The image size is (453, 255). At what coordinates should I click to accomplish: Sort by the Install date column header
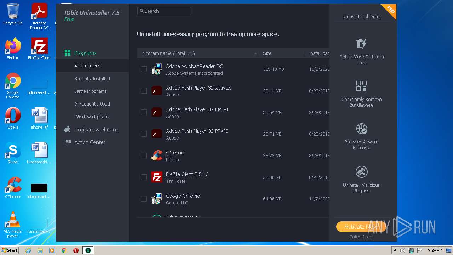coord(317,53)
